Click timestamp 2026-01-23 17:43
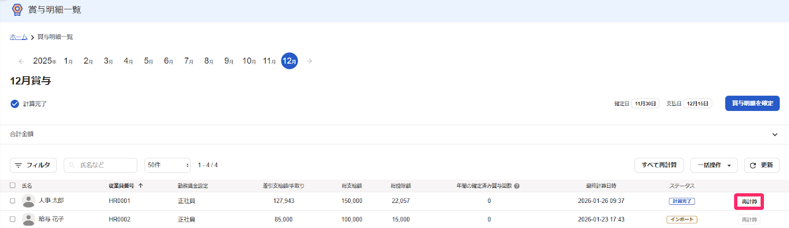This screenshot has width=789, height=228. click(601, 219)
